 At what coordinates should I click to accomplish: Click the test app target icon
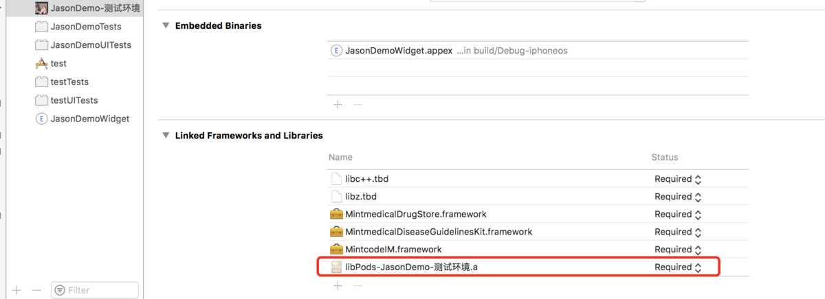pos(41,64)
